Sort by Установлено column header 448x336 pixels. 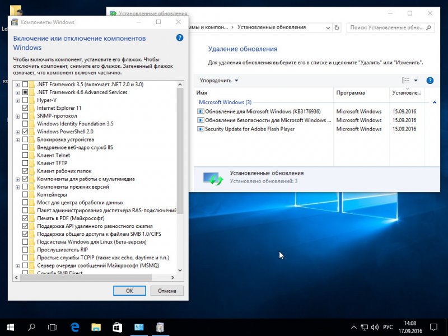coord(407,92)
